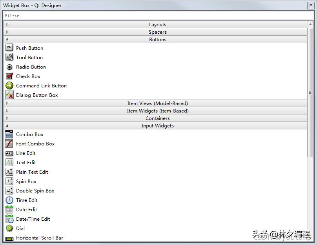The height and width of the screenshot is (245, 317).
Task: Click the Containers category header label
Action: 158,118
